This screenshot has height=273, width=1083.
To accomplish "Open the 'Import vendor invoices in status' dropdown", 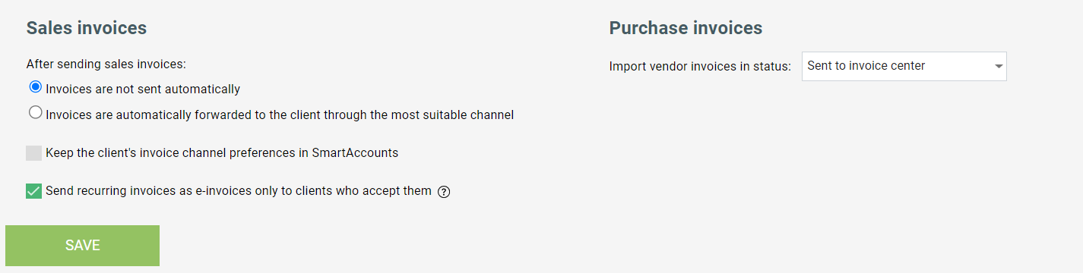I will [904, 66].
